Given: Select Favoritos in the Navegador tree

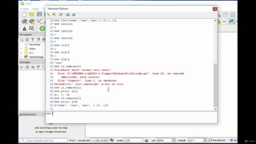Looking at the screenshot, I should click(x=35, y=44).
